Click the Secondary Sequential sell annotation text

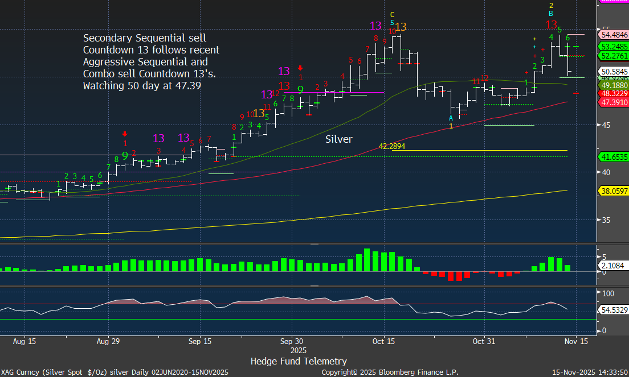pos(151,62)
